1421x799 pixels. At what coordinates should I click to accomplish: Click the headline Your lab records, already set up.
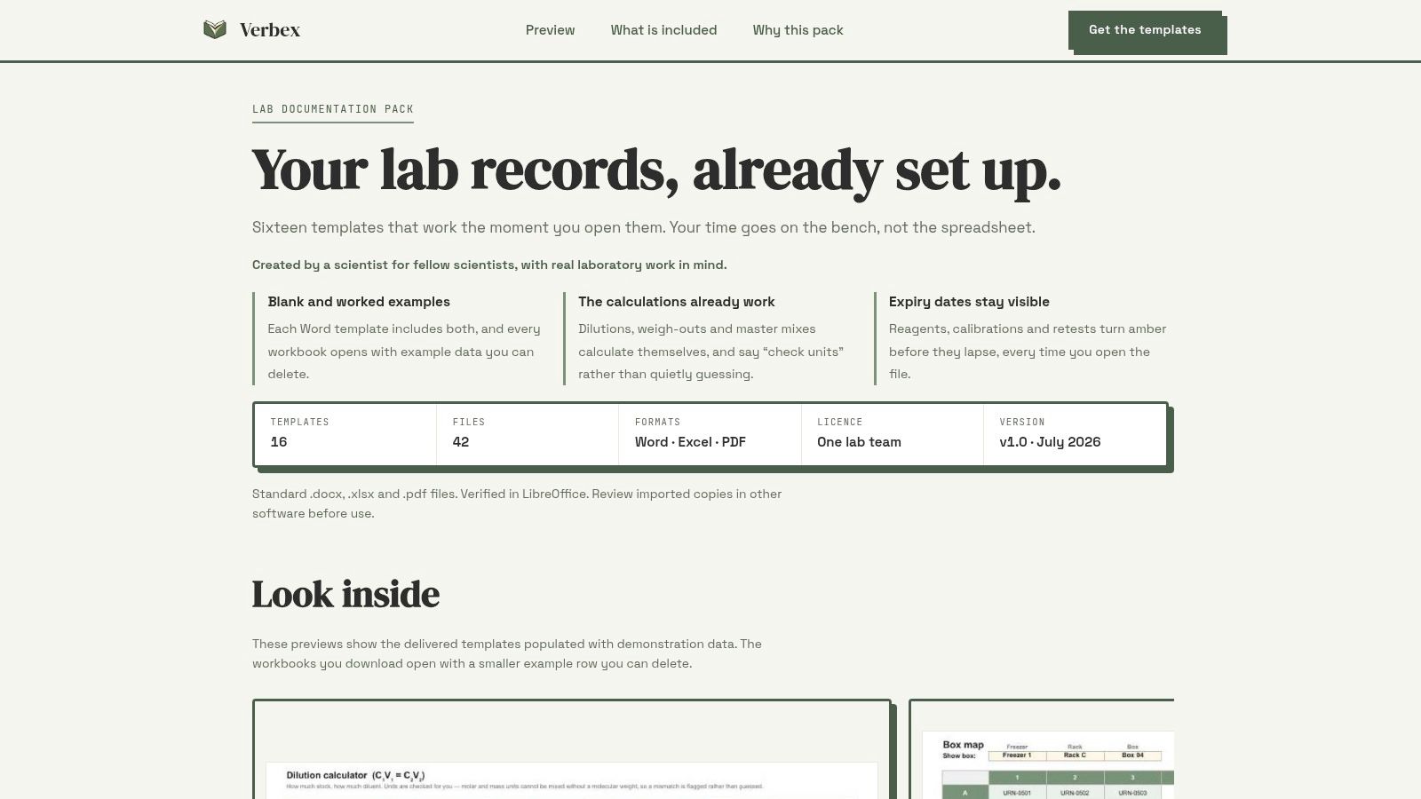[x=656, y=170]
